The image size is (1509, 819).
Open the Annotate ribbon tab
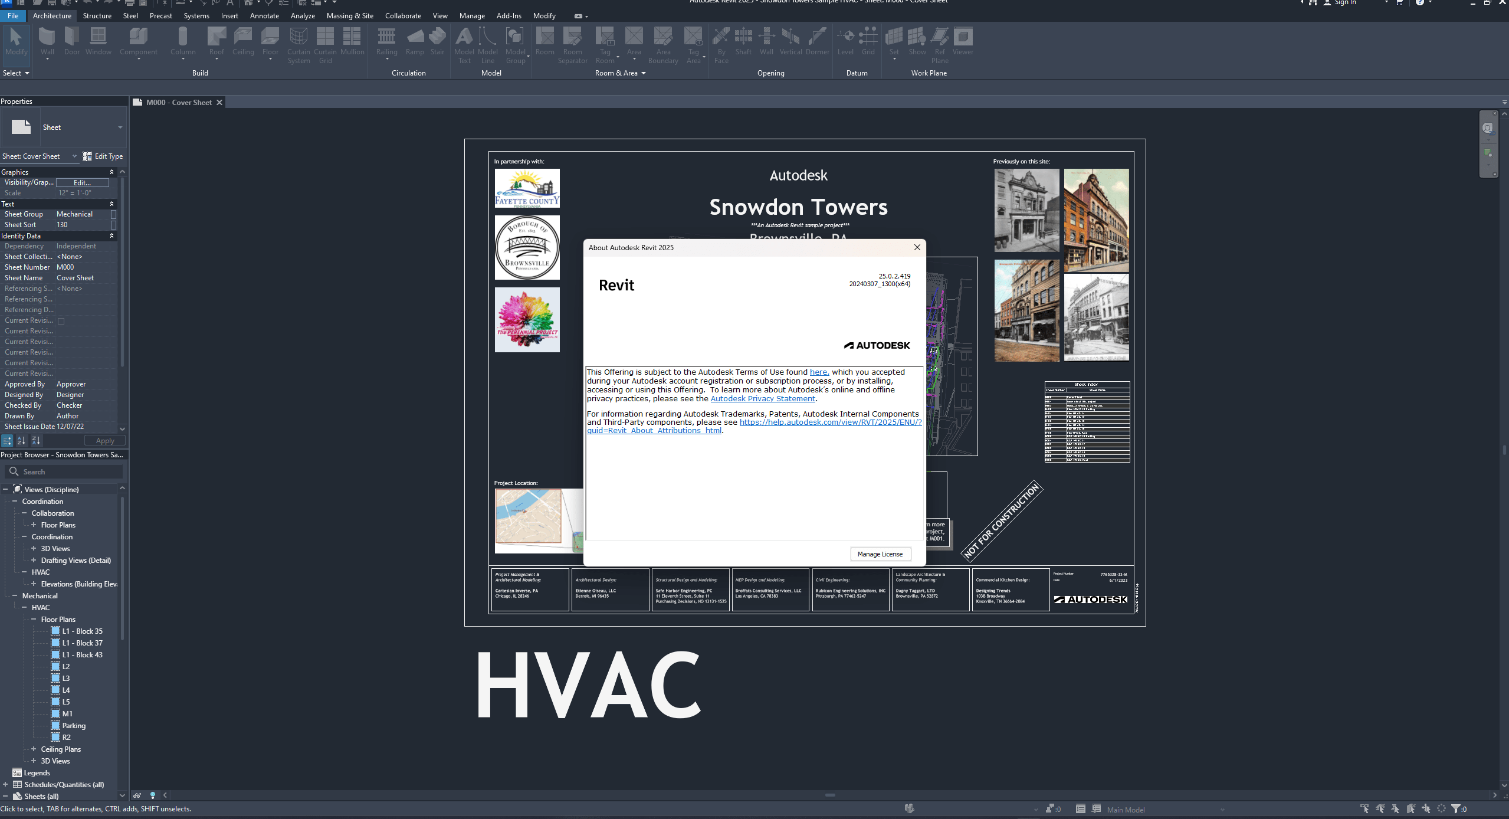[x=264, y=16]
